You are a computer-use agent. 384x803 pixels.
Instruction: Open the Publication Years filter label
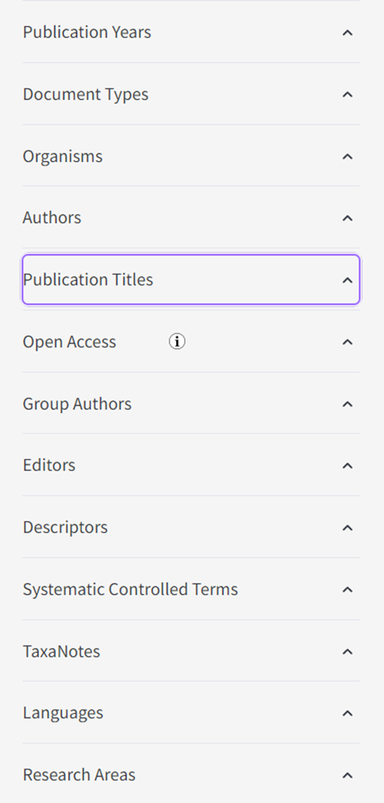click(87, 32)
